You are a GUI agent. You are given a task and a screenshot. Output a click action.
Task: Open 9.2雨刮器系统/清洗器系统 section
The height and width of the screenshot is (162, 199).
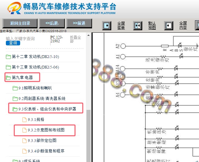(42, 98)
